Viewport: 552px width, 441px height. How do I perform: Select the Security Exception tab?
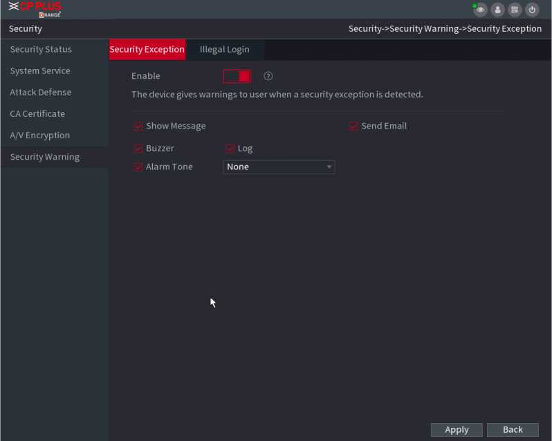tap(147, 50)
